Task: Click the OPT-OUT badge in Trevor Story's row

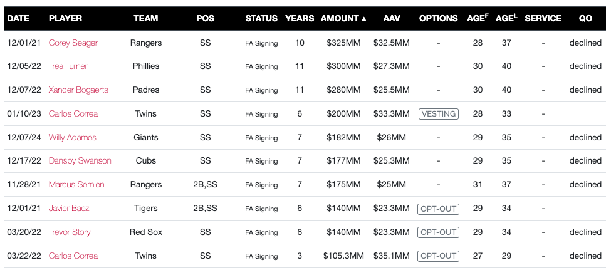Action: (439, 232)
